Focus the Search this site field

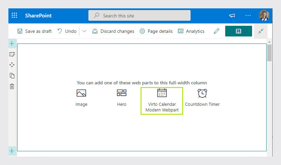139,15
